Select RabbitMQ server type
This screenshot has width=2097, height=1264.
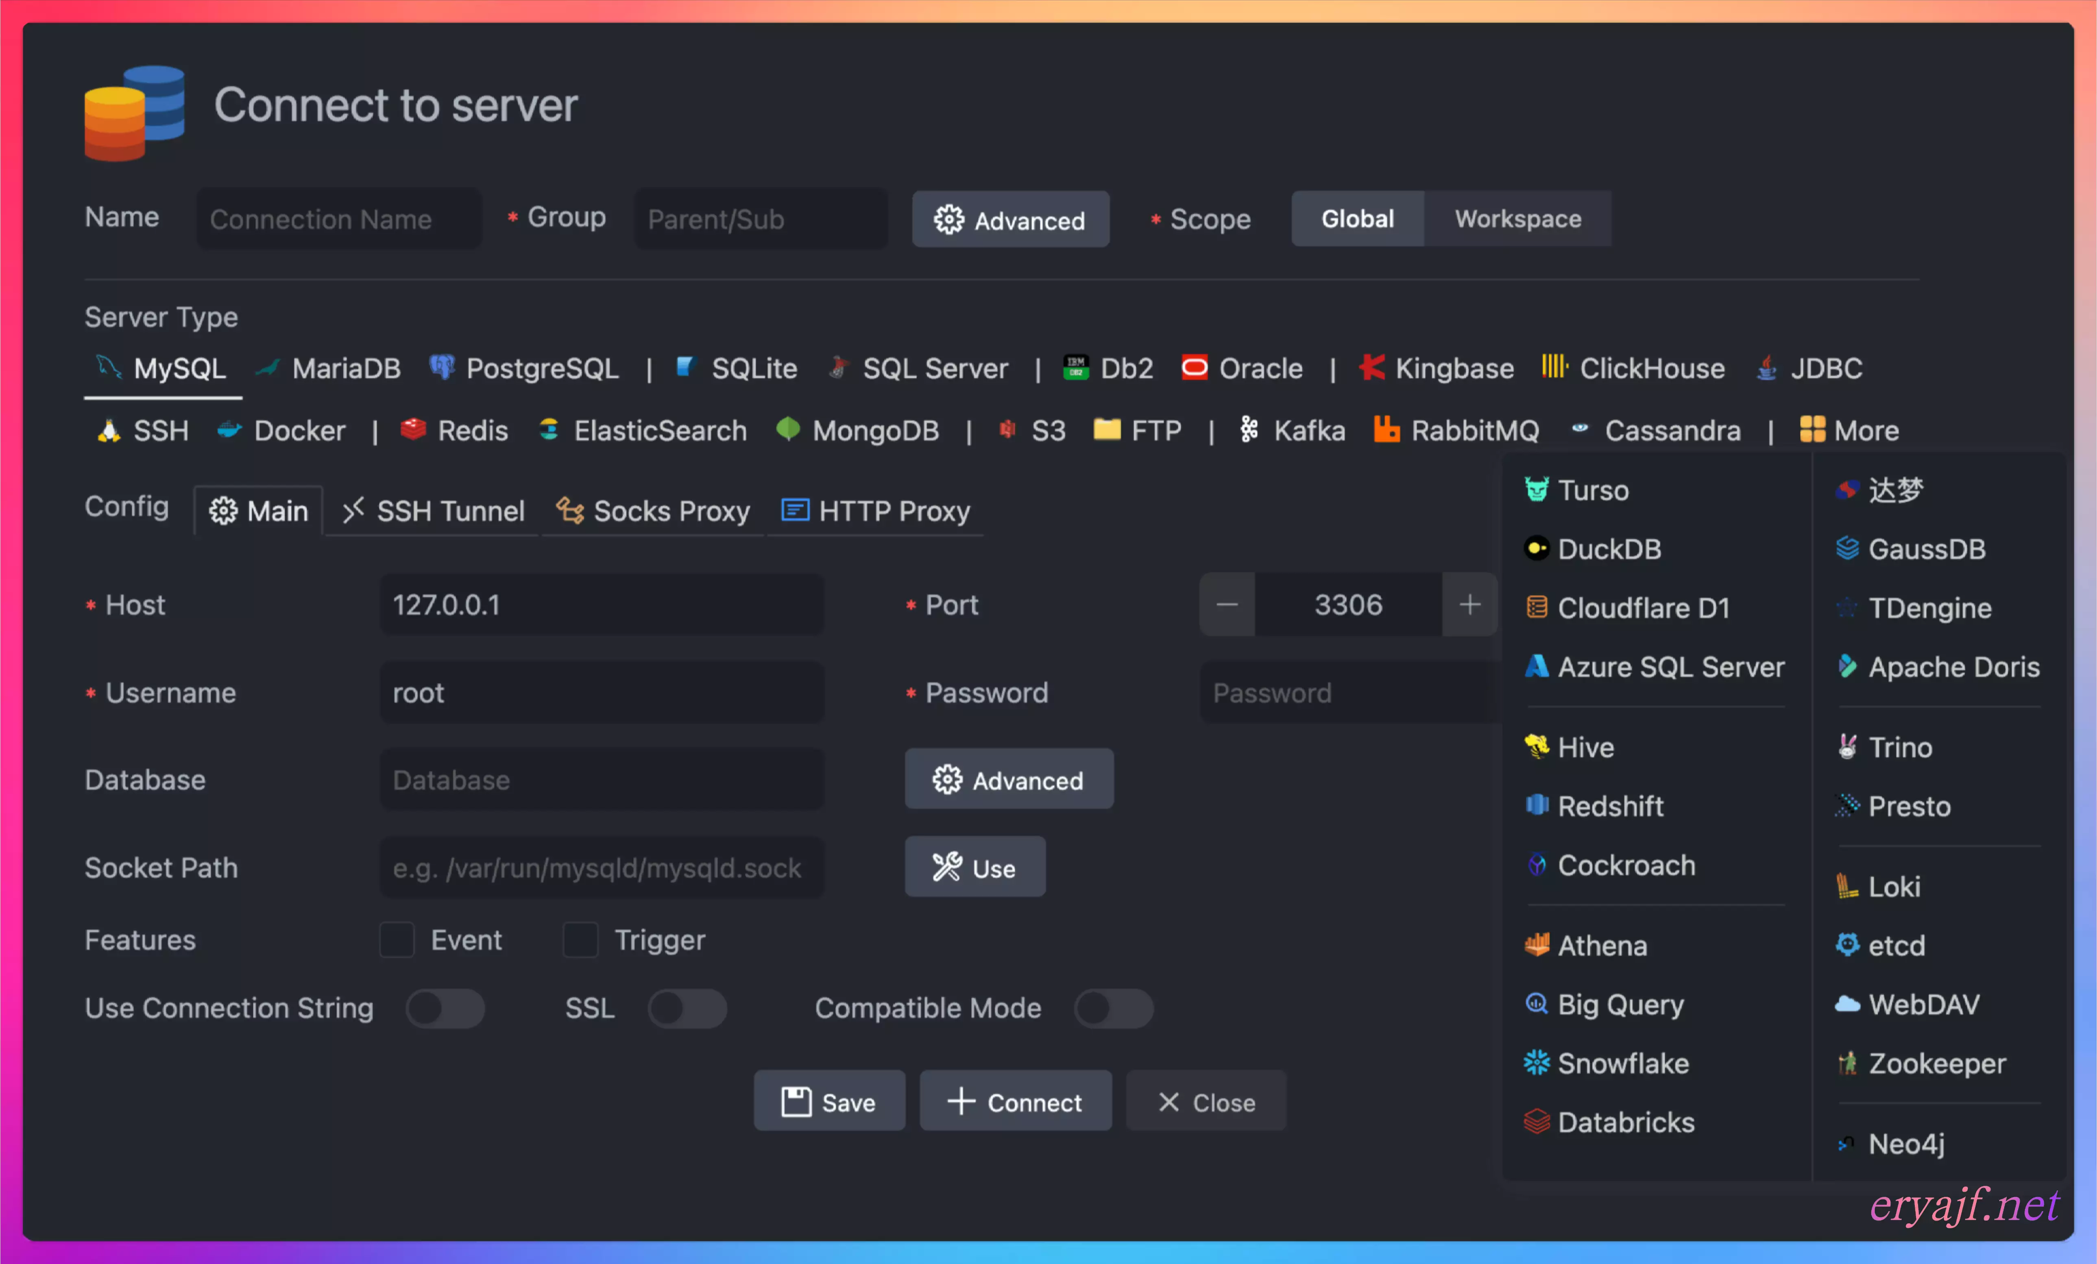(1456, 431)
